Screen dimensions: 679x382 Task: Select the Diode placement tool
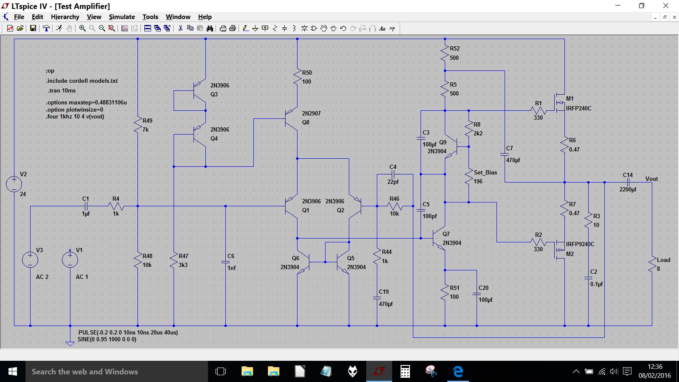[x=304, y=28]
